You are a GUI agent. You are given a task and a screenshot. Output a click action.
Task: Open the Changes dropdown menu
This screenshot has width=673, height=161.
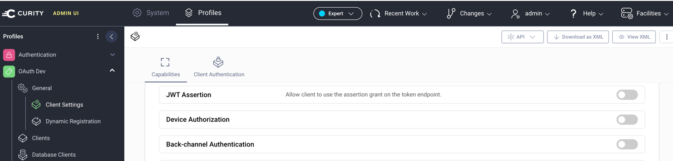click(x=469, y=14)
